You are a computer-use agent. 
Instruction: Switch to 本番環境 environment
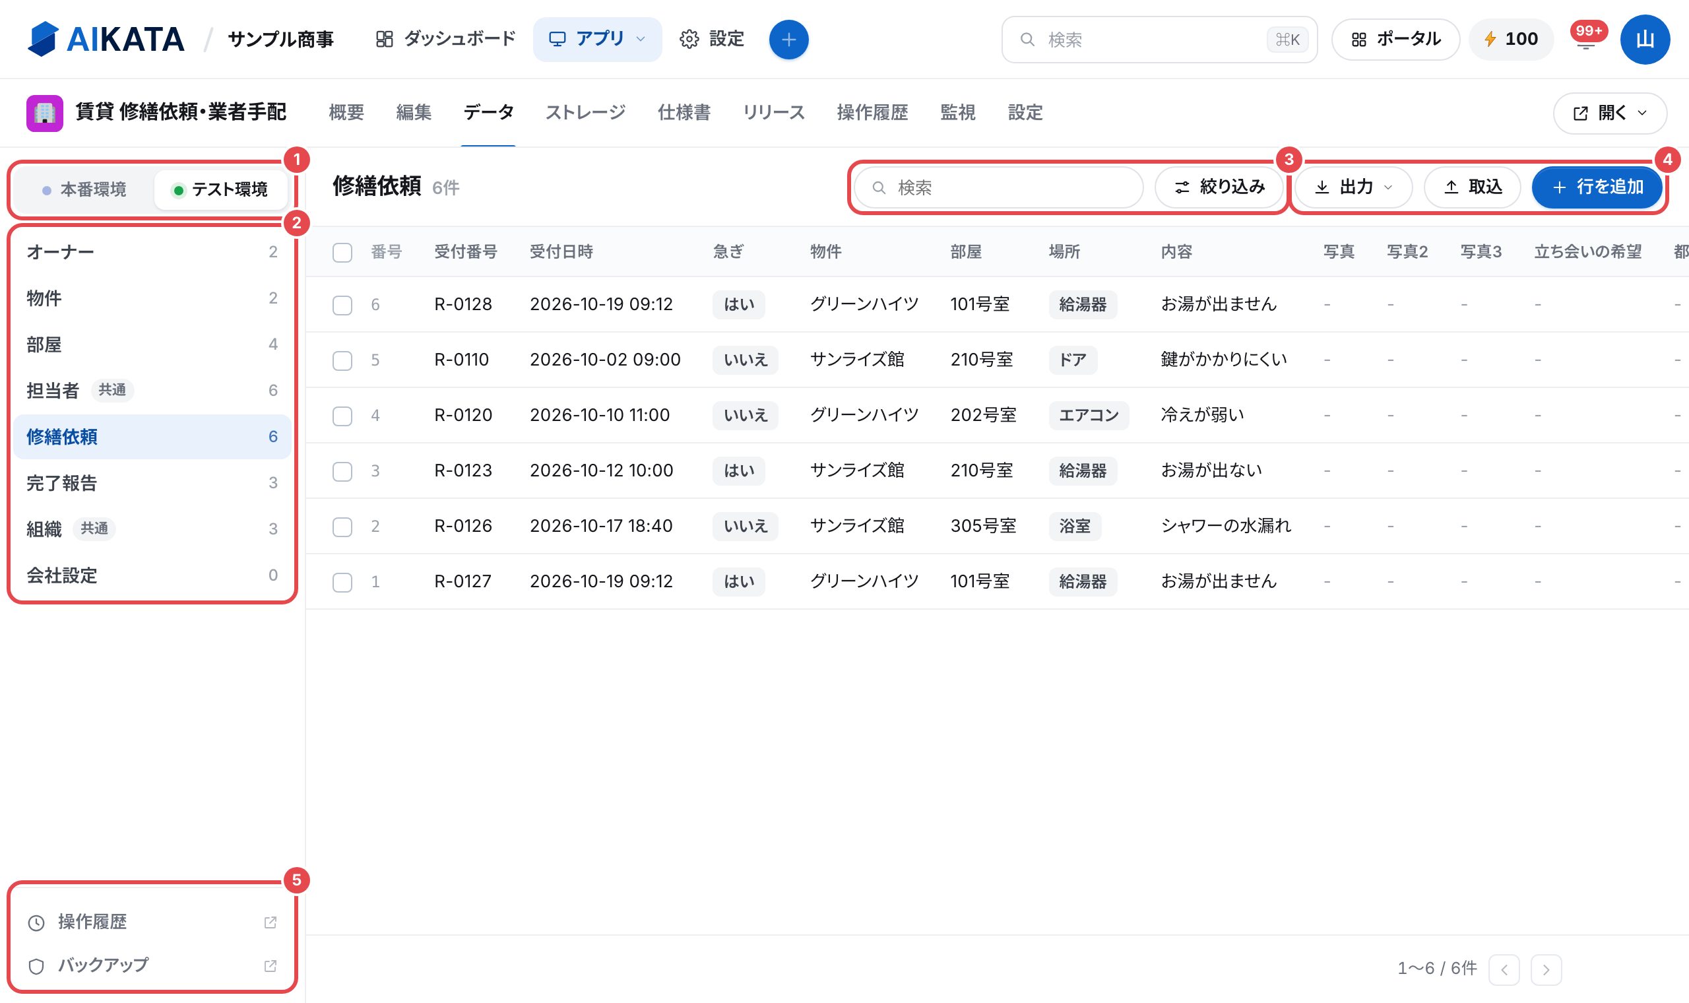pos(84,189)
